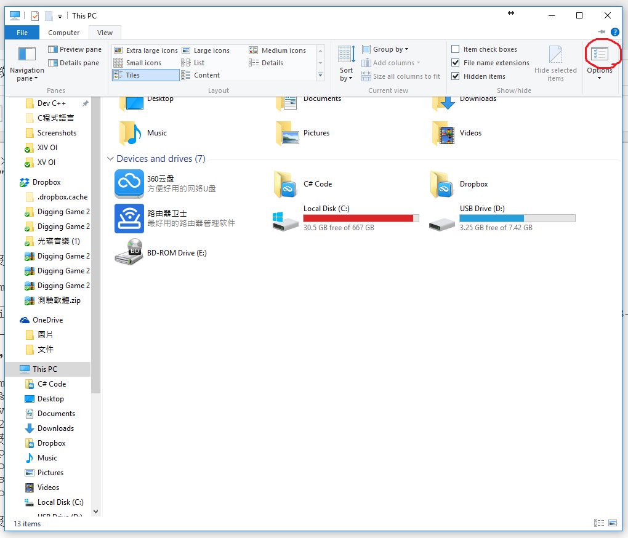Open 光碟音樂 (1) folder in sidebar
The image size is (628, 538).
click(58, 241)
